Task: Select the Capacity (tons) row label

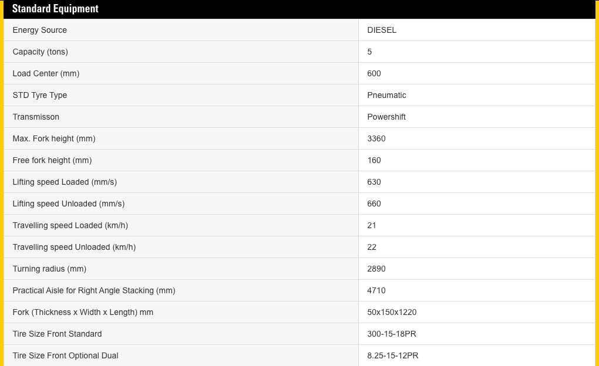Action: click(x=41, y=52)
